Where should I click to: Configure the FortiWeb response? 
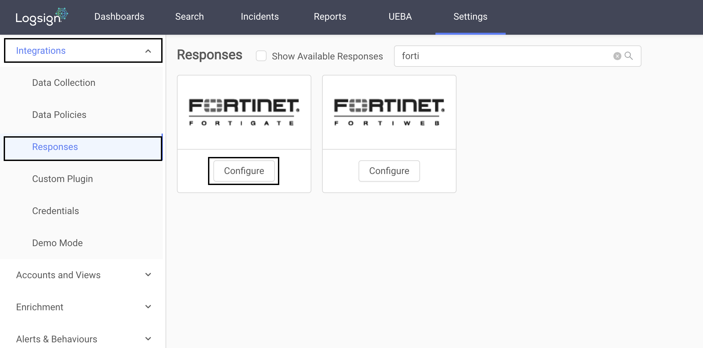pyautogui.click(x=389, y=171)
